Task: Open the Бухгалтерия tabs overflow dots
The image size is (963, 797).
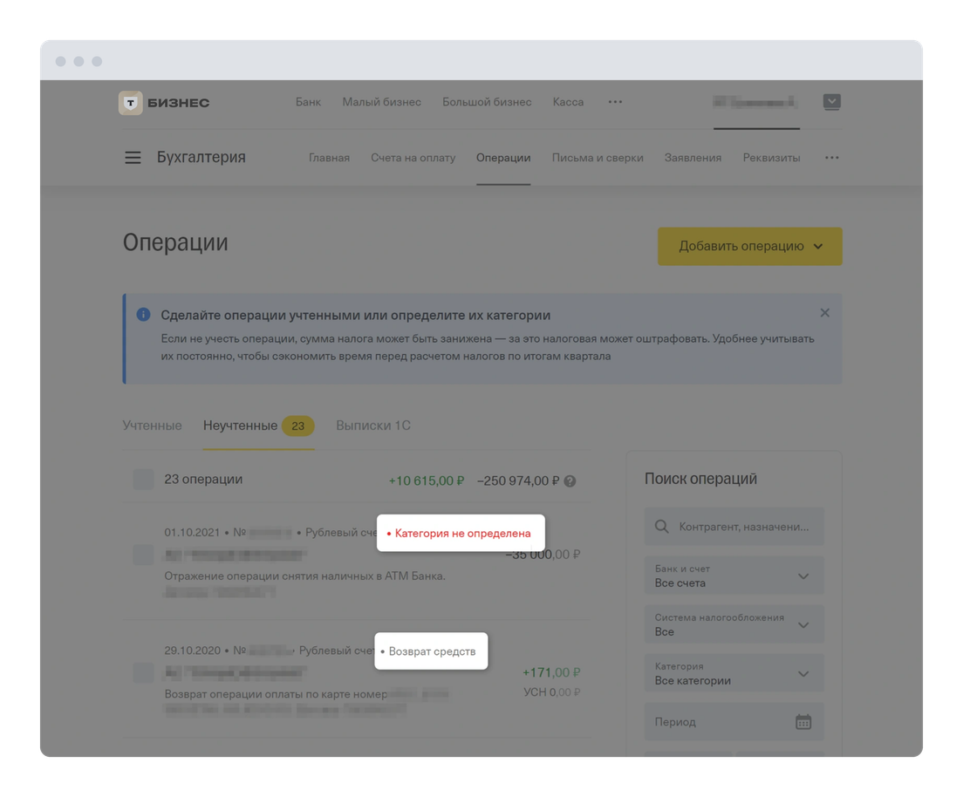Action: [x=831, y=158]
